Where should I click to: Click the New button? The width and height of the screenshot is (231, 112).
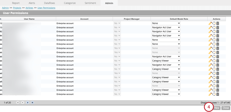[x=217, y=108]
